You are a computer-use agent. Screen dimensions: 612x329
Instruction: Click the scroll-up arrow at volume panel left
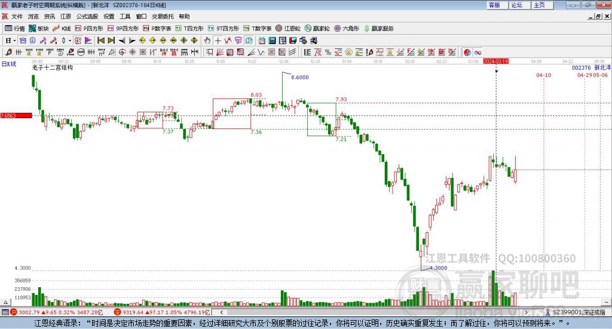point(5,302)
